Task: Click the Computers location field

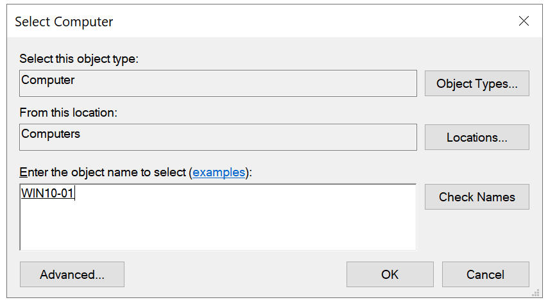Action: click(x=218, y=137)
